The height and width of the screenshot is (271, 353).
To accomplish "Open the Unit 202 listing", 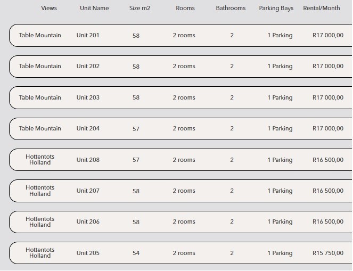I will click(181, 67).
